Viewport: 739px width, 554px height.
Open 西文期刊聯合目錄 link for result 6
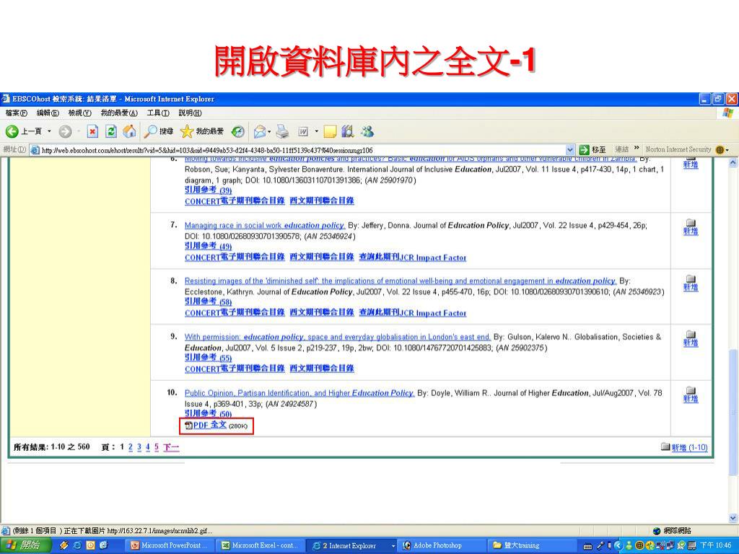pyautogui.click(x=322, y=201)
